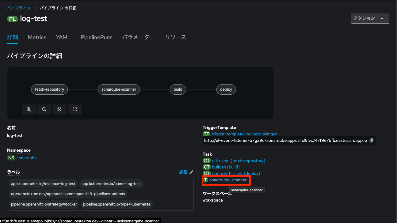Click the green PL badge beside log-test
397x223 pixels.
click(12, 19)
